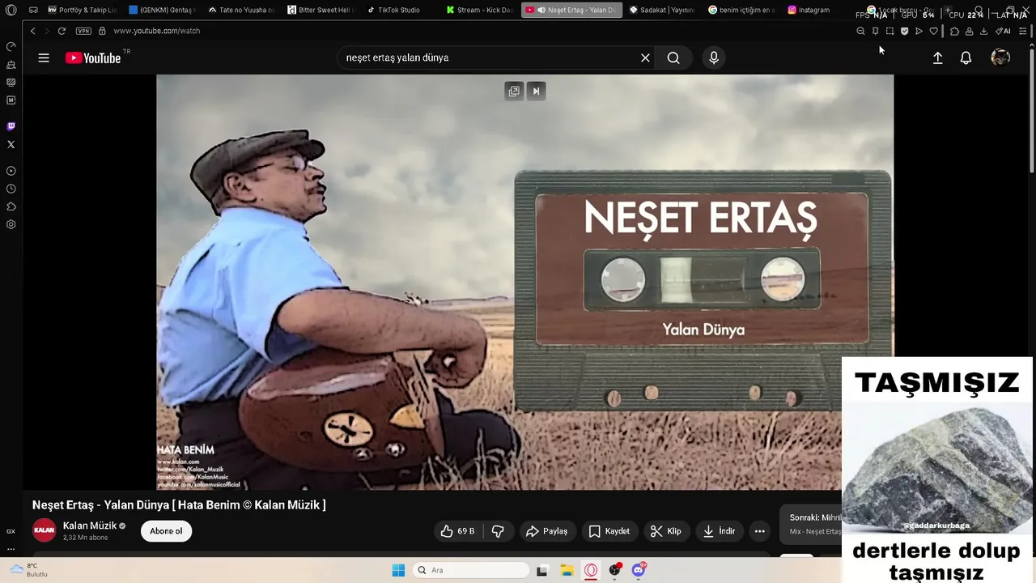
Task: Switch to benim içtiğim tab
Action: tap(741, 11)
